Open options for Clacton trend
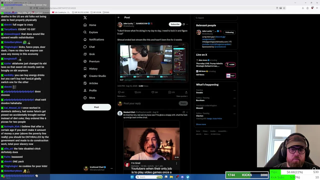 pos(234,114)
